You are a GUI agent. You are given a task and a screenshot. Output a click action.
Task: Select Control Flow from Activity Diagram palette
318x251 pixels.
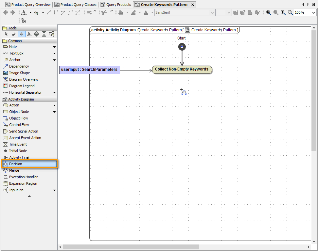(19, 125)
